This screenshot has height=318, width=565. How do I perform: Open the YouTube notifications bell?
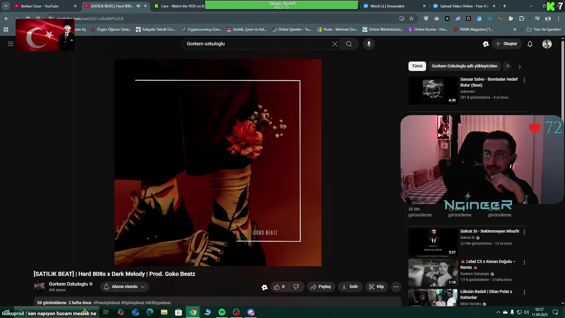[x=530, y=44]
